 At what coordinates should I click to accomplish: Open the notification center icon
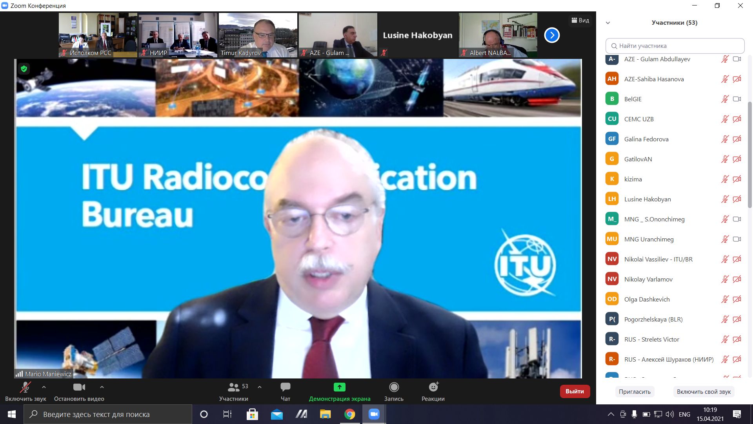737,414
